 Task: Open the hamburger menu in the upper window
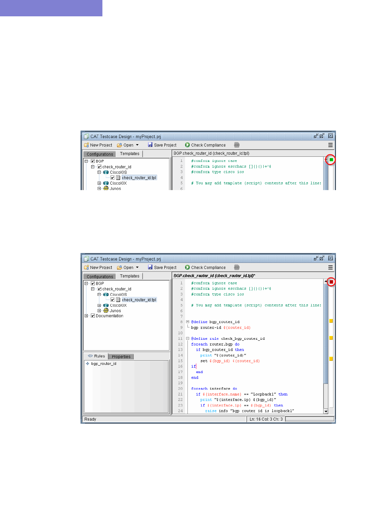tap(330, 145)
